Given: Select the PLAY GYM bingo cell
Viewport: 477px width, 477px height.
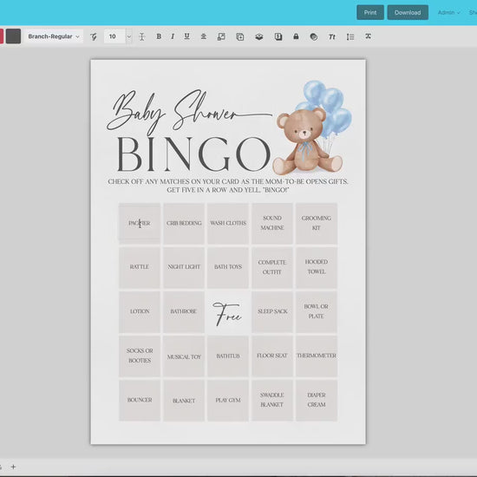Looking at the screenshot, I should point(228,401).
